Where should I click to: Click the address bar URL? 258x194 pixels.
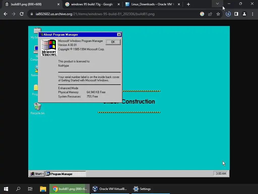pyautogui.click(x=95, y=14)
